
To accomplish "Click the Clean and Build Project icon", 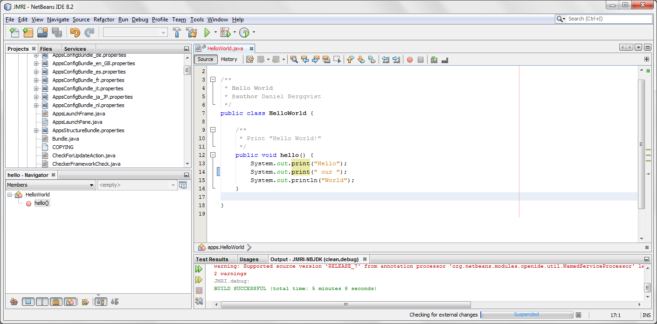I will tap(191, 33).
